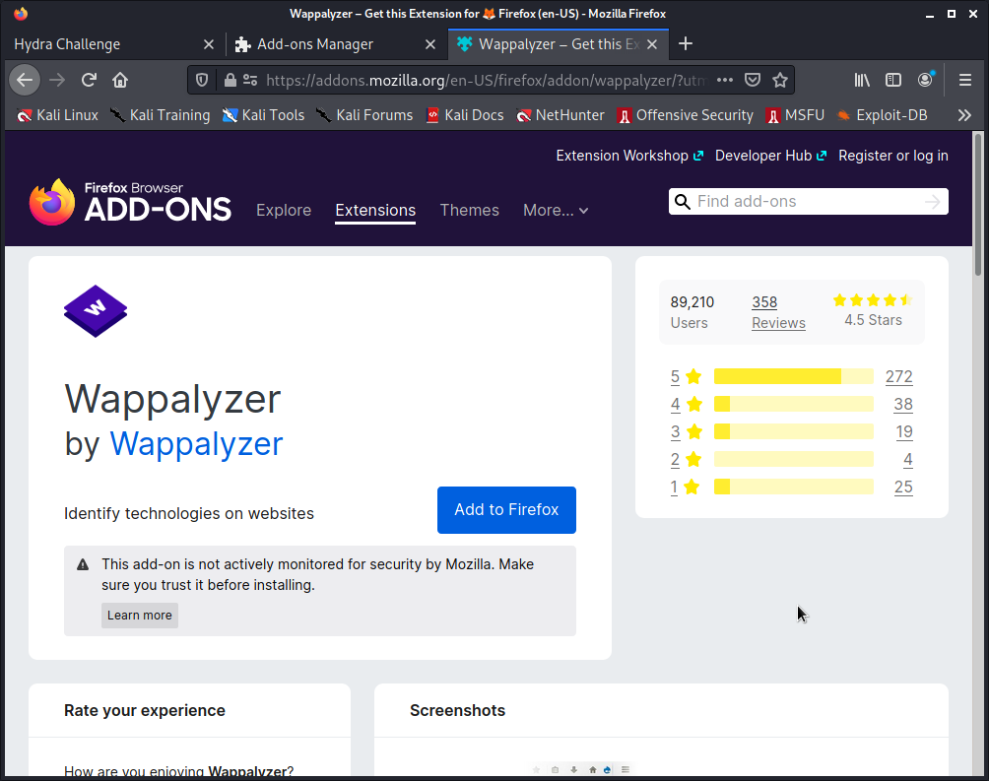
Task: Close the Hydra Challenge tab
Action: 209,44
